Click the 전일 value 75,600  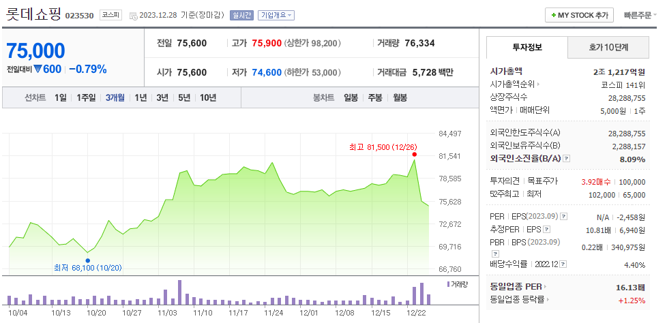[x=192, y=44]
